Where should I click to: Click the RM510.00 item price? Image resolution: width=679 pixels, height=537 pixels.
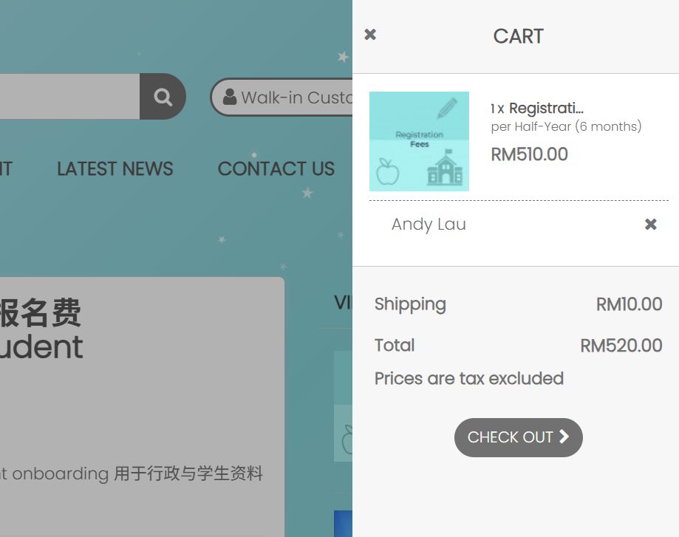(x=529, y=154)
